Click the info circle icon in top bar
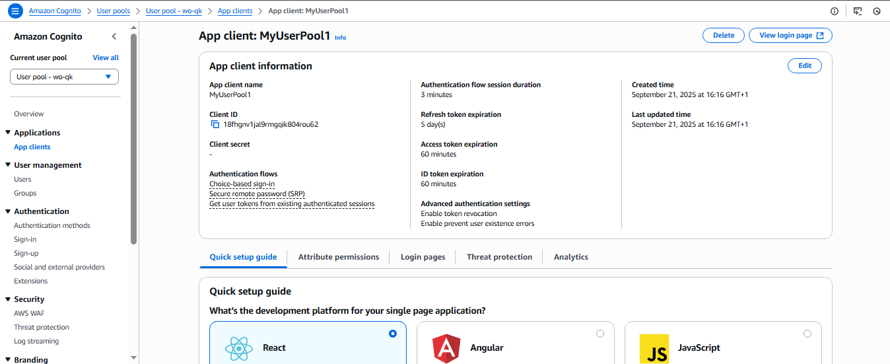The height and width of the screenshot is (364, 890). pos(834,11)
